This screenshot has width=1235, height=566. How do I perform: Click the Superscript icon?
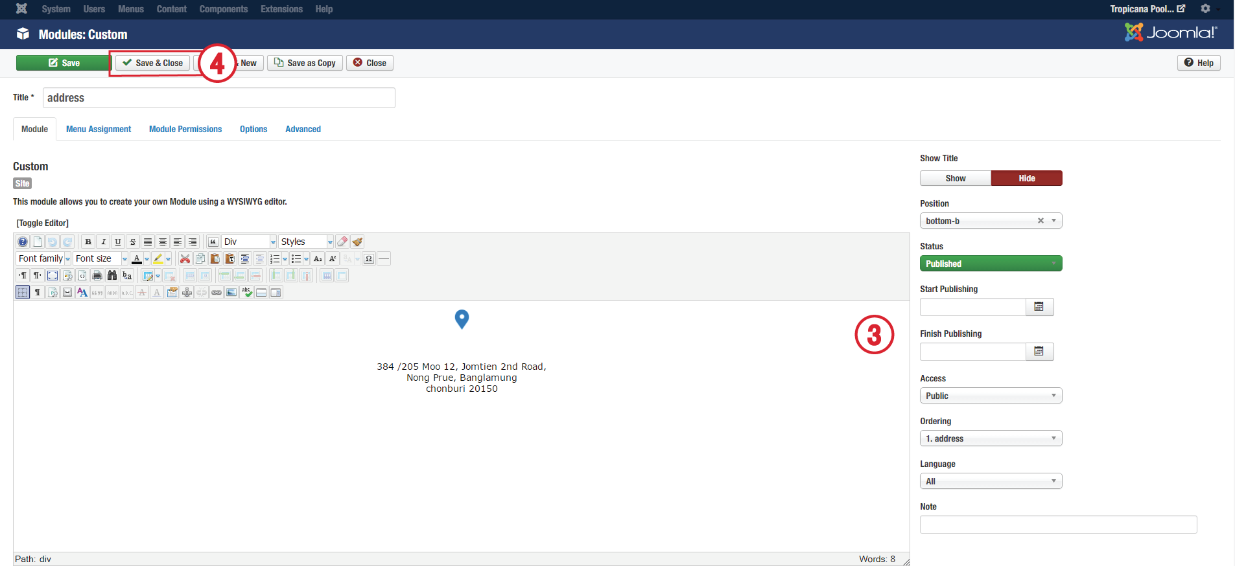tap(333, 258)
